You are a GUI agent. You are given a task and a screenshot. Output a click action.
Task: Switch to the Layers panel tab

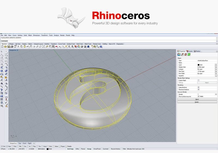(x=189, y=51)
